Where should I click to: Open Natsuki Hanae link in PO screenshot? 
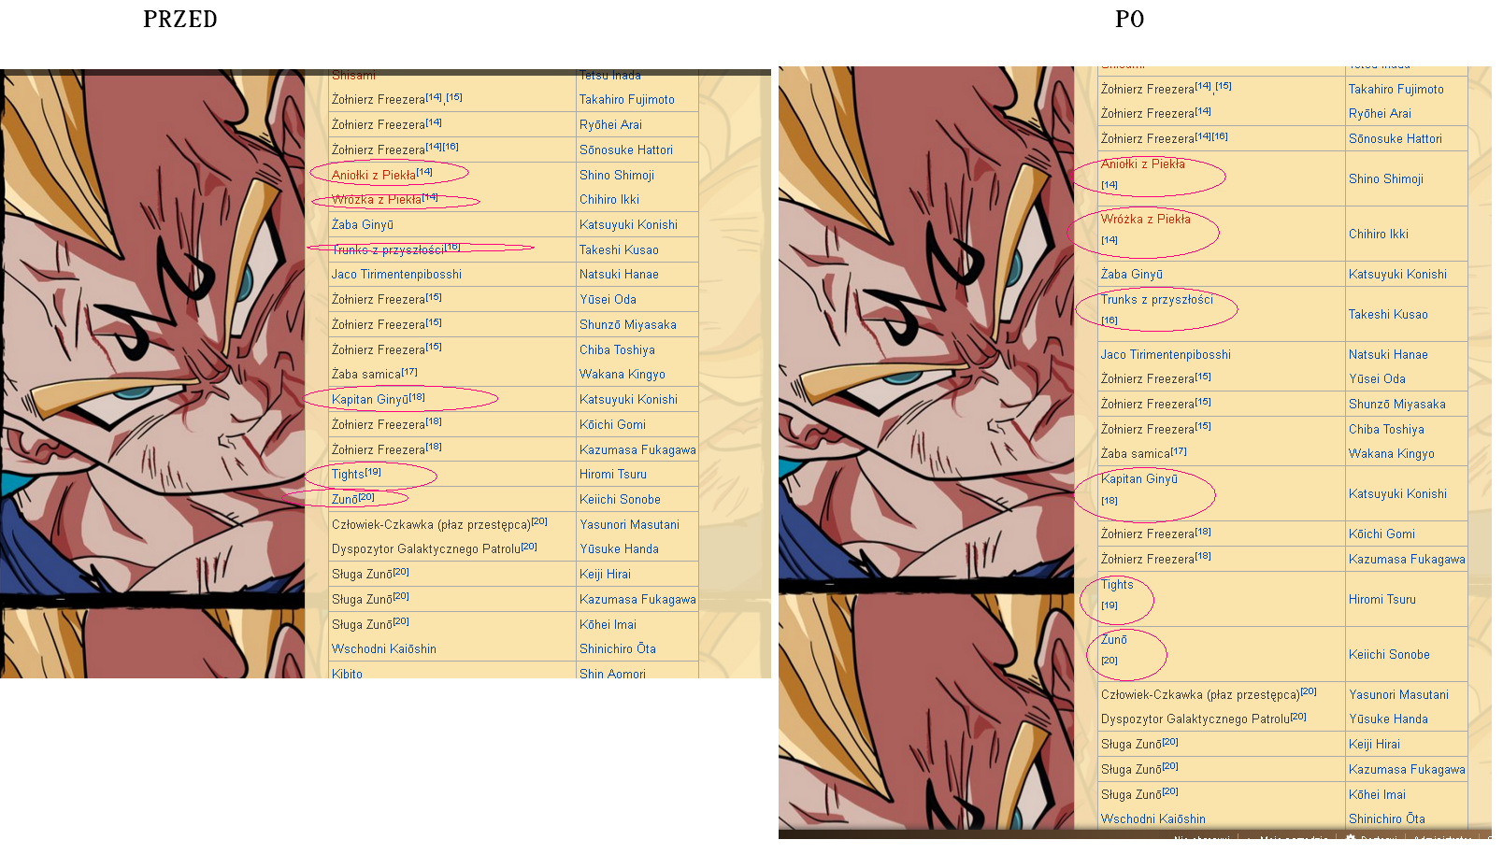click(x=1388, y=355)
